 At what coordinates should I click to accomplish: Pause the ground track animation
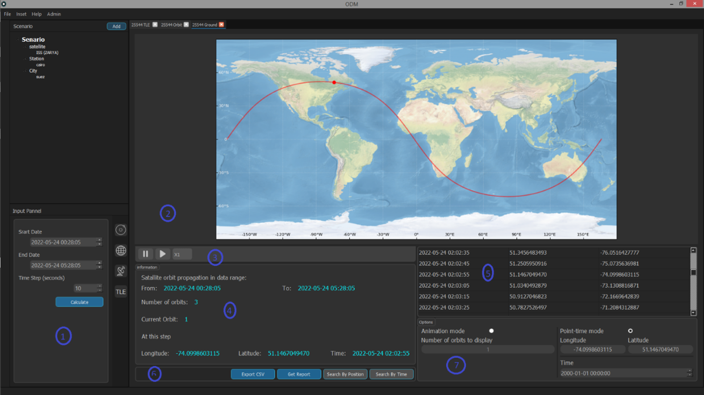pyautogui.click(x=145, y=254)
